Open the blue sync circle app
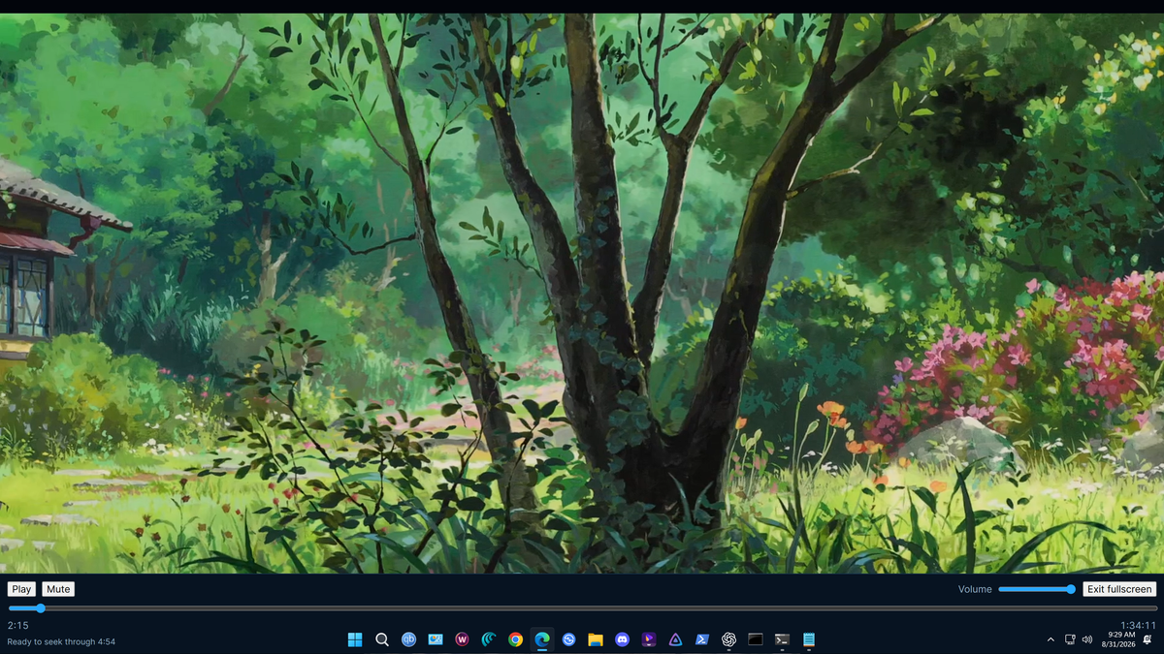The image size is (1164, 654). 568,639
